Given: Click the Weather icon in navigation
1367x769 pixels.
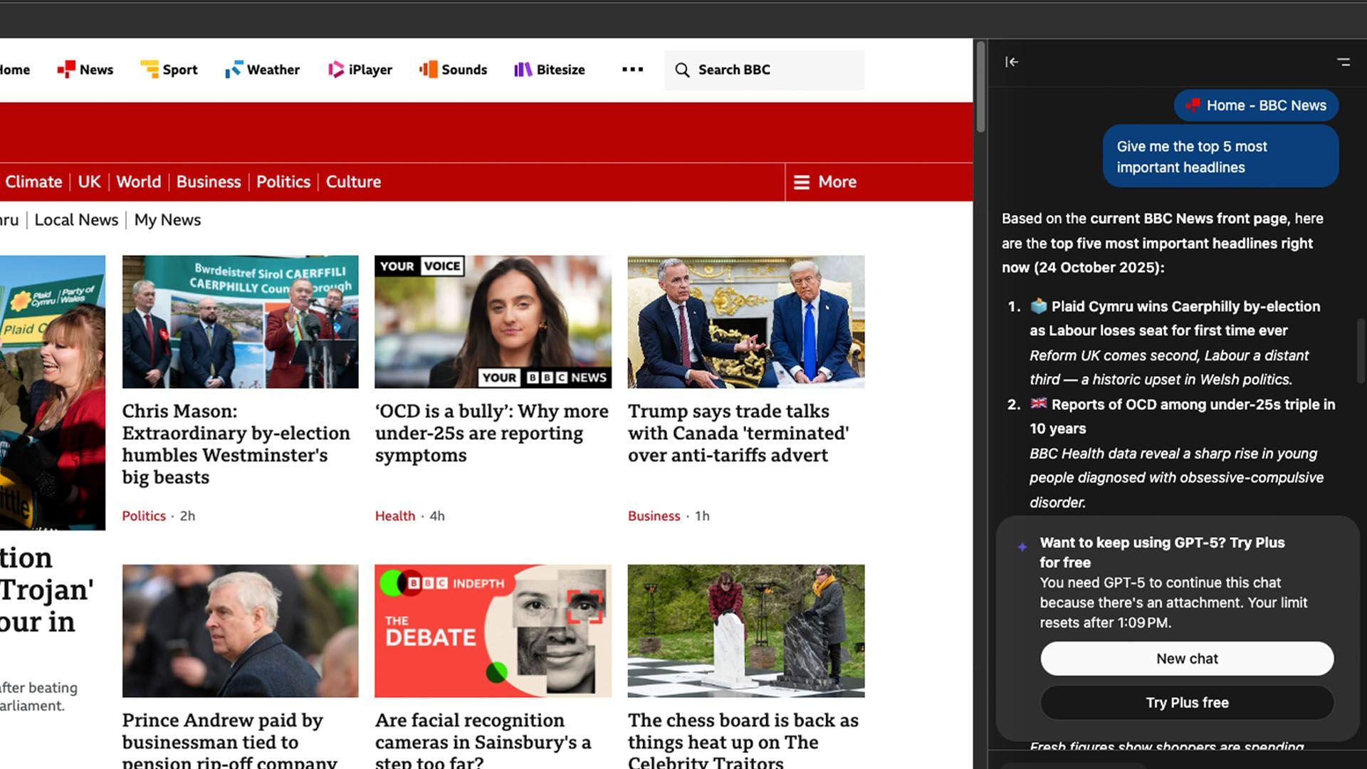Looking at the screenshot, I should pos(234,69).
